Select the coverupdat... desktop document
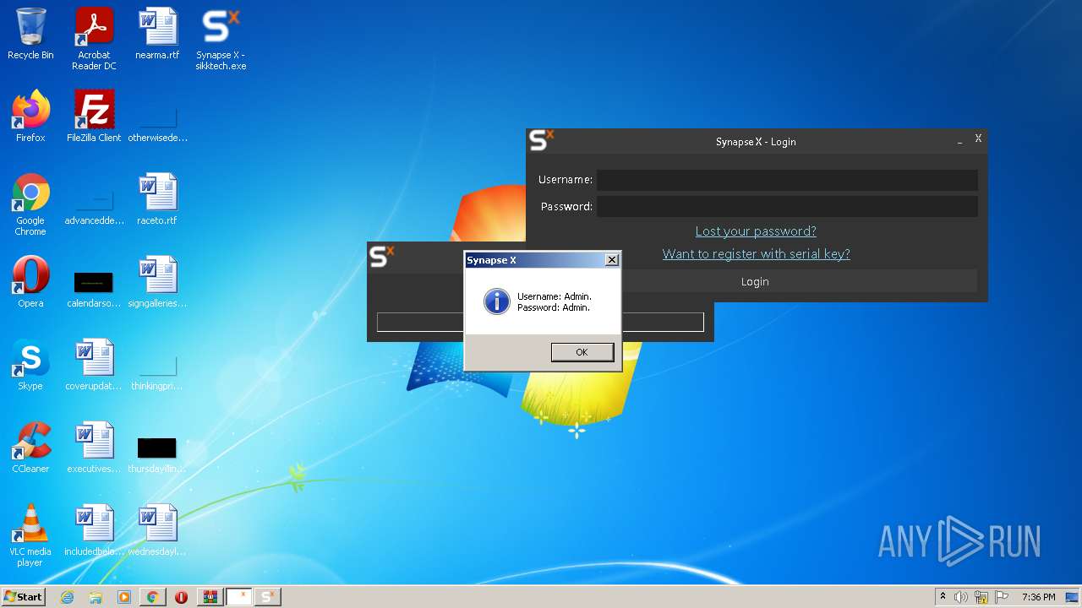The width and height of the screenshot is (1082, 608). point(94,366)
